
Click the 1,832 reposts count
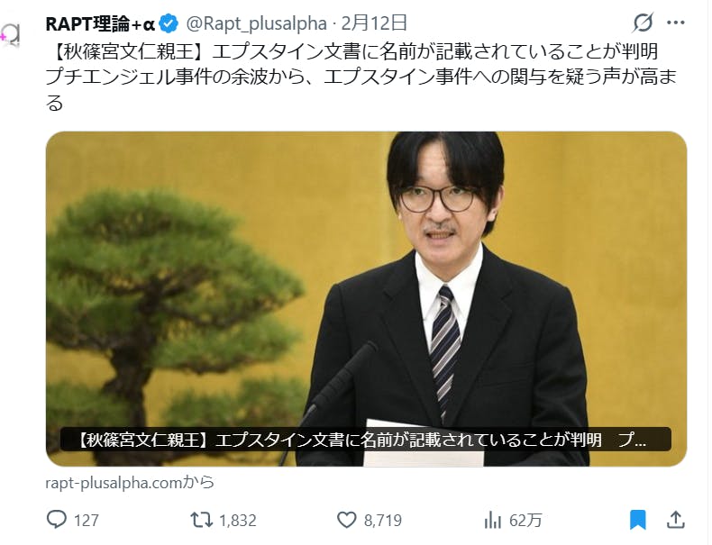pyautogui.click(x=238, y=521)
